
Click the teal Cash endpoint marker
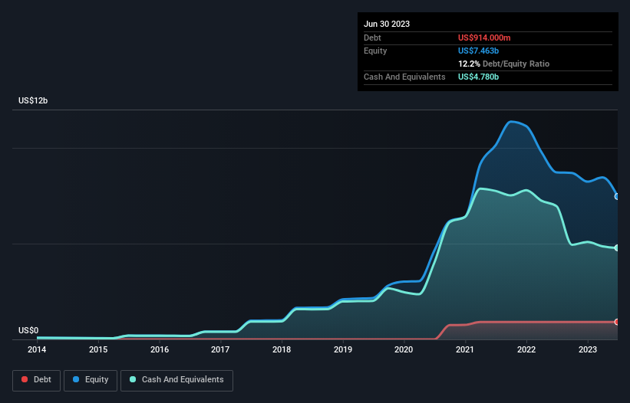coord(617,248)
